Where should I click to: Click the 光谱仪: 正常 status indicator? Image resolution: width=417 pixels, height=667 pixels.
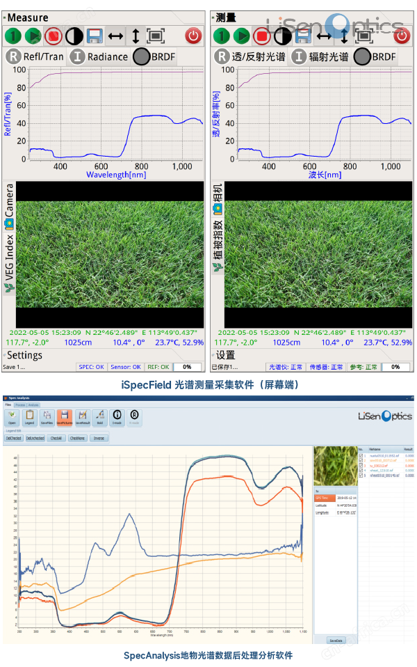click(286, 367)
